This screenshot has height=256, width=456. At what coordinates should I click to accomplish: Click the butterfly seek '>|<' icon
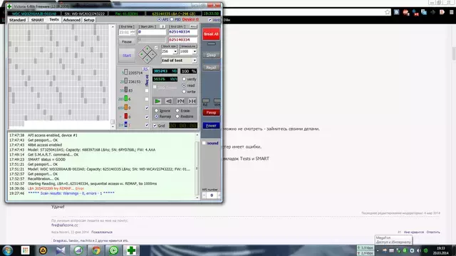click(x=192, y=101)
